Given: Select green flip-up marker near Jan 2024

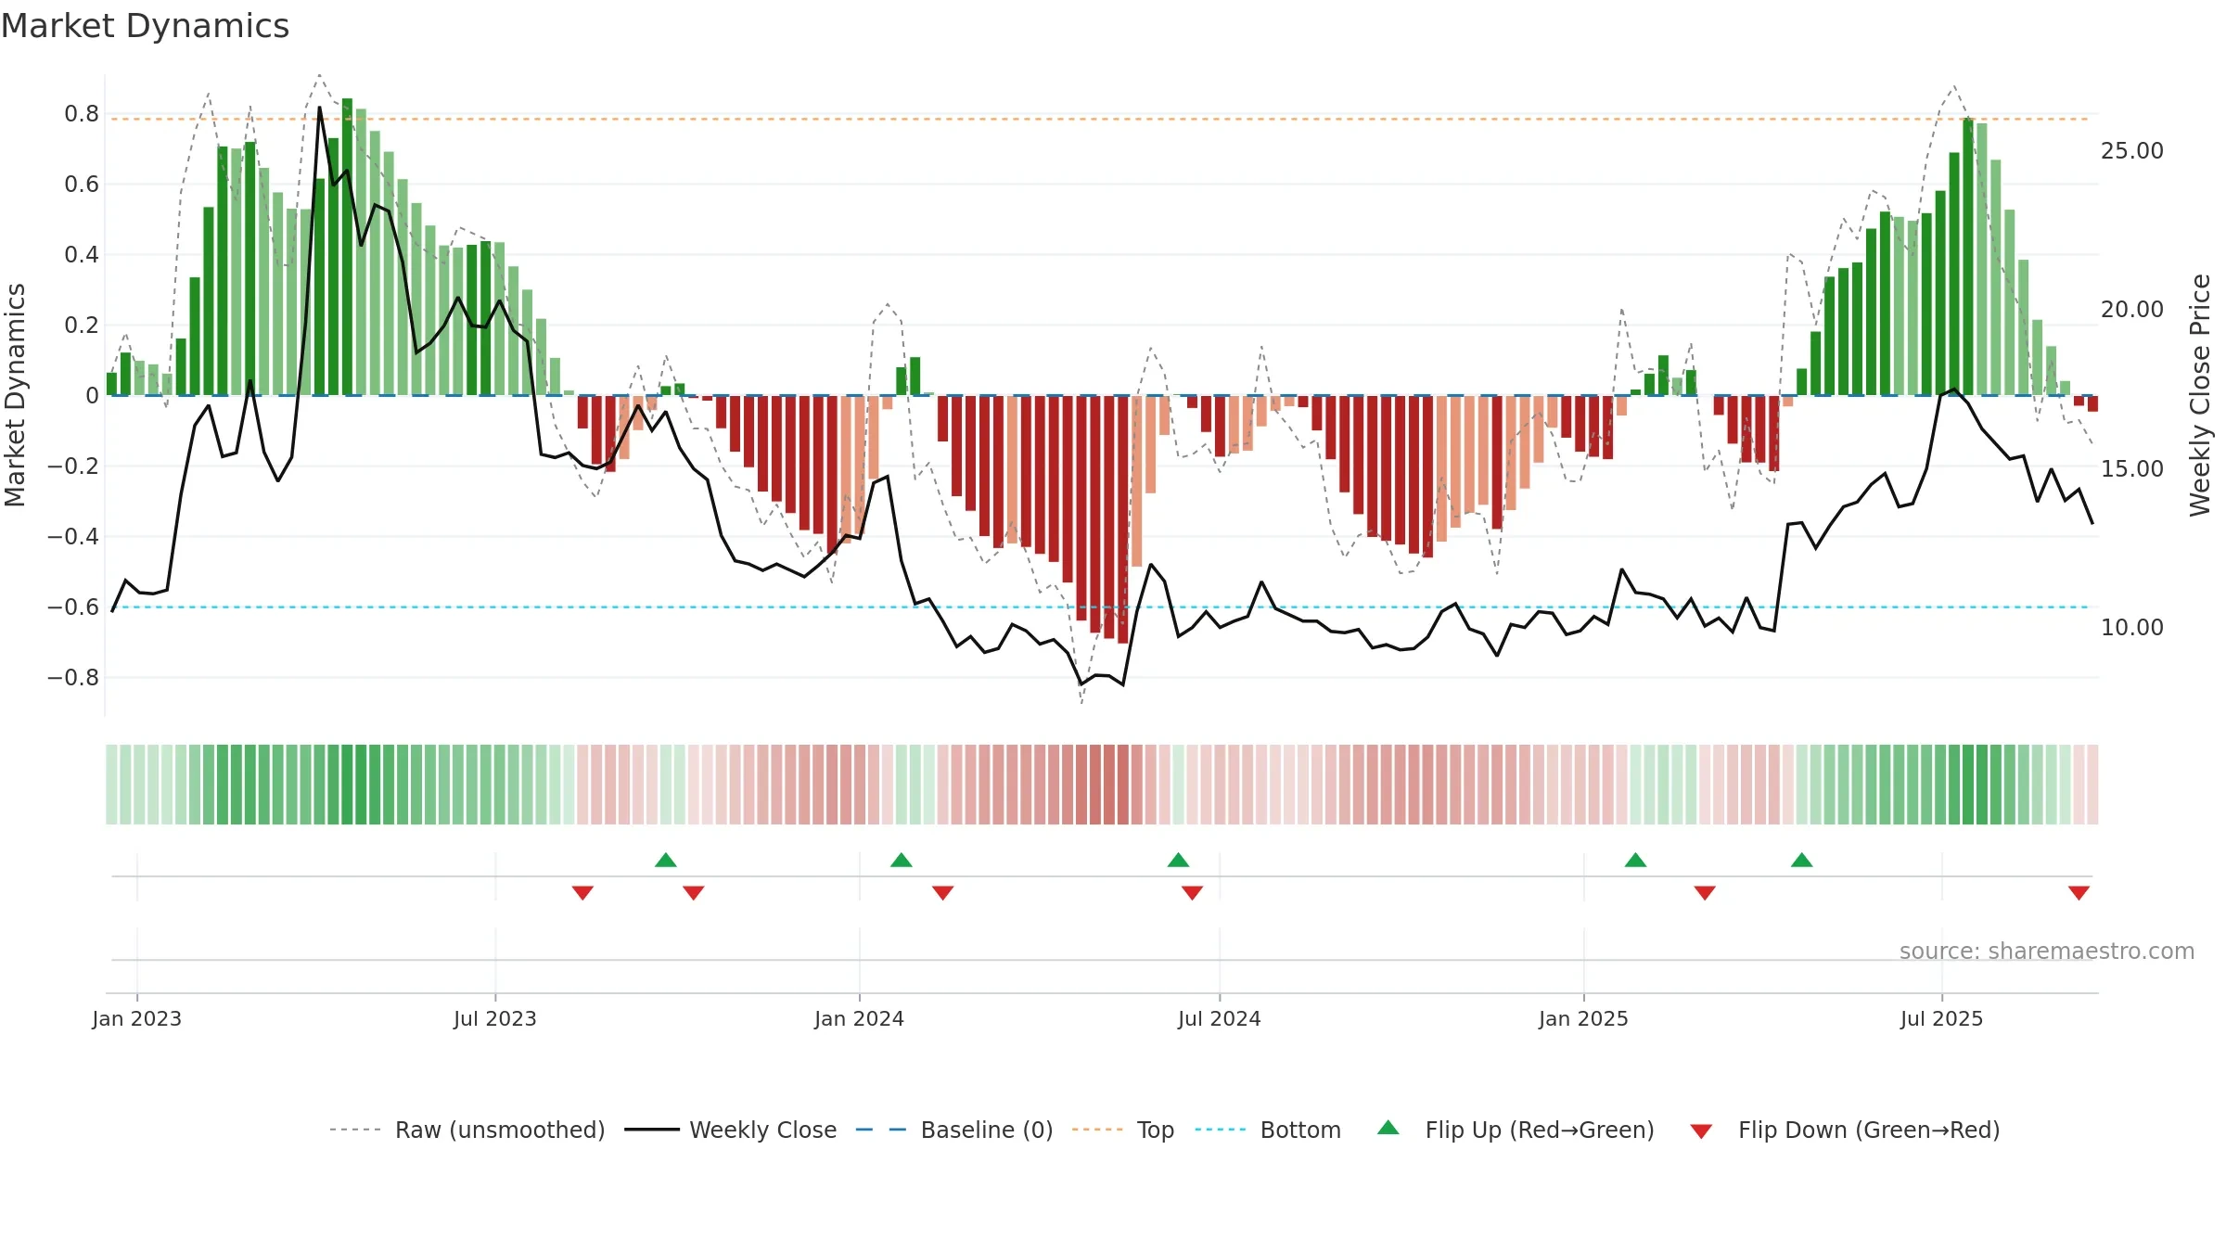Looking at the screenshot, I should (x=902, y=860).
